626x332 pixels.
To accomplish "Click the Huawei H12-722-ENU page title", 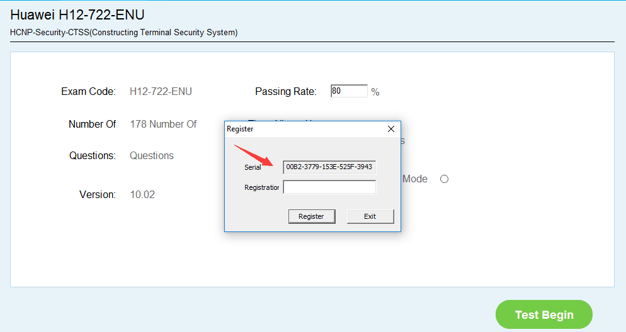I will [77, 14].
